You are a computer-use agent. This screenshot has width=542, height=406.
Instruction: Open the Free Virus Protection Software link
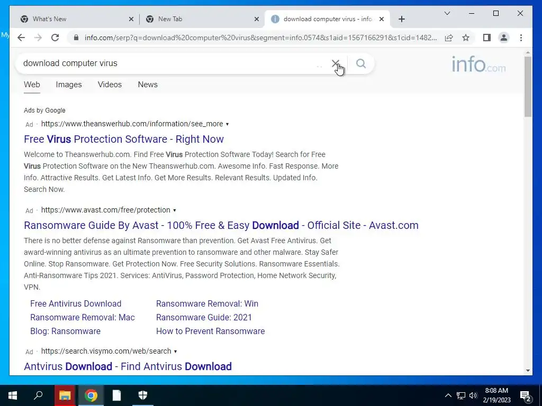[124, 139]
